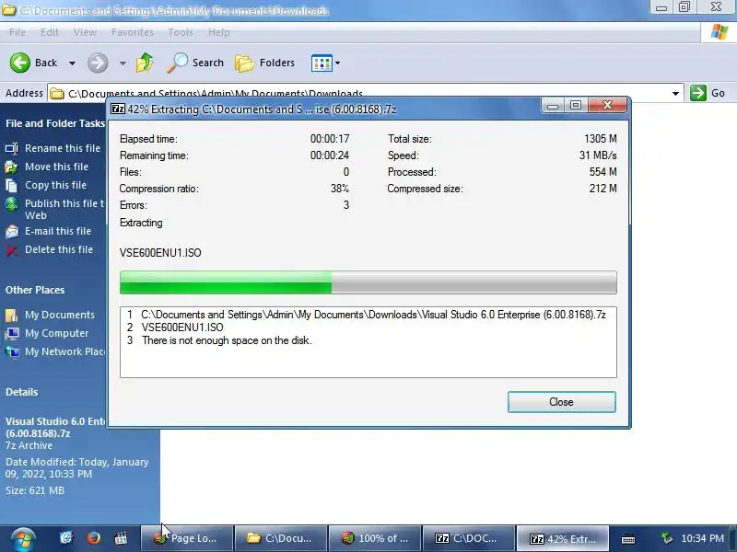
Task: Switch to C:\Docu... Explorer taskbar button
Action: pos(281,538)
